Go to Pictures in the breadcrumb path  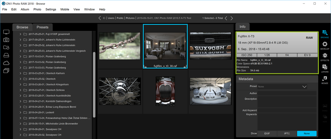click(x=130, y=18)
